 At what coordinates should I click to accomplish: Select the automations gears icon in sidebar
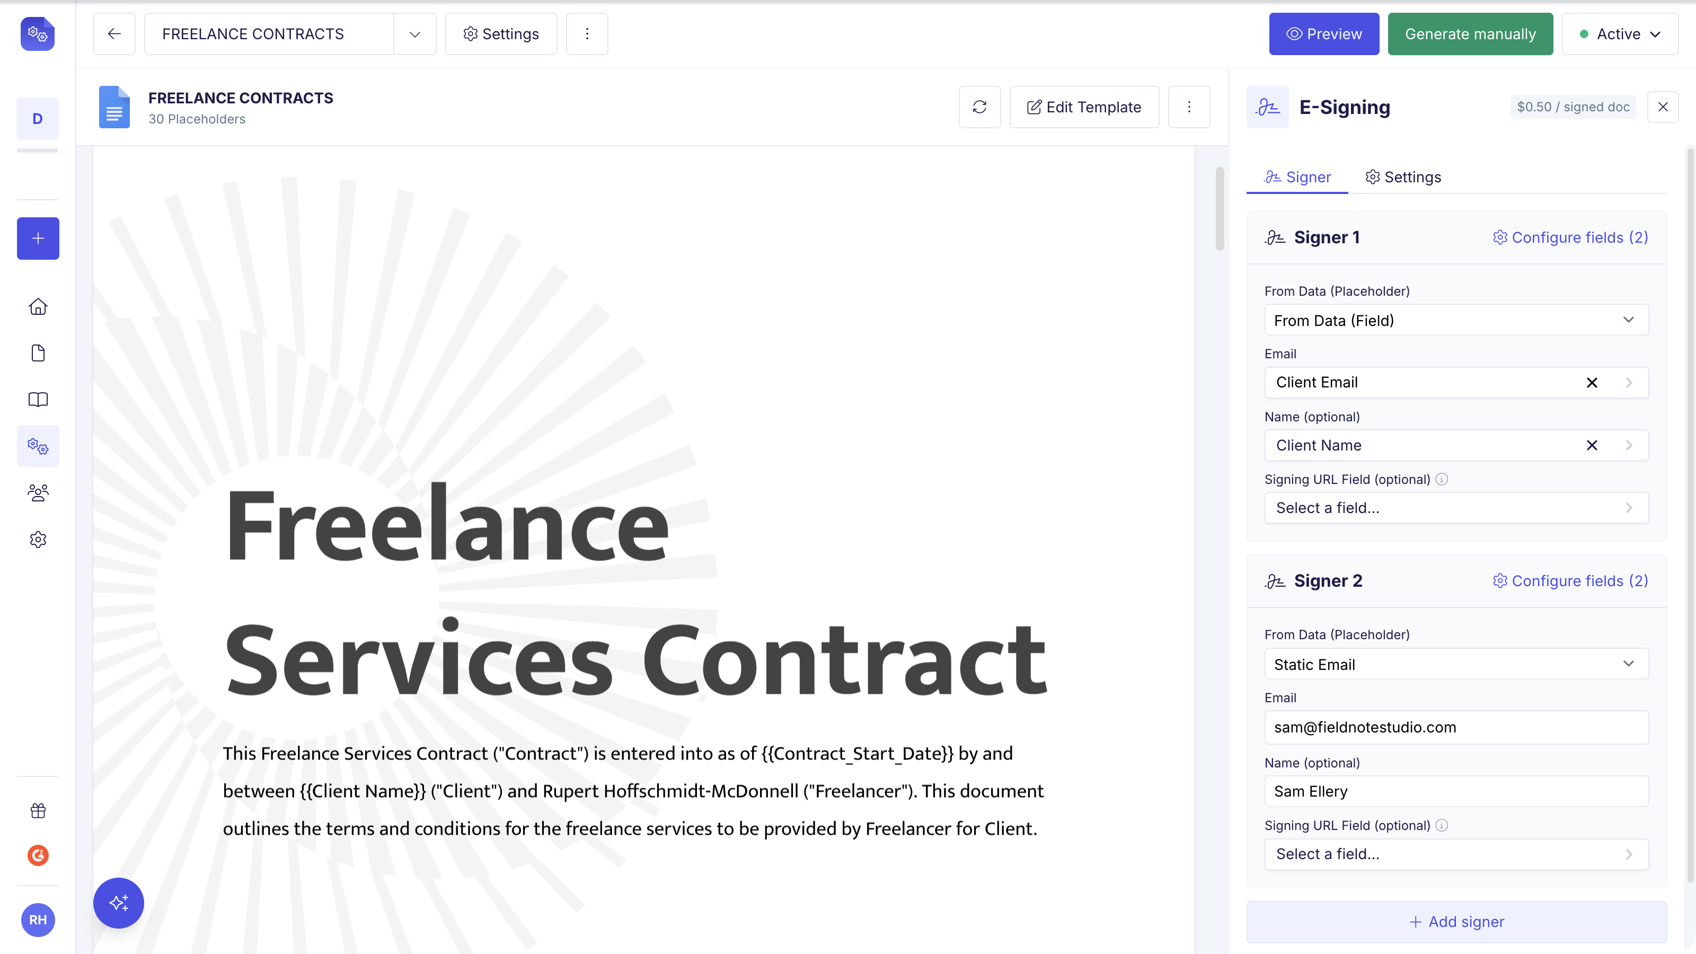click(38, 446)
